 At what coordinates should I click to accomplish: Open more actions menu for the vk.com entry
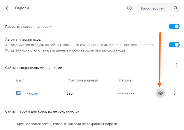click(175, 93)
